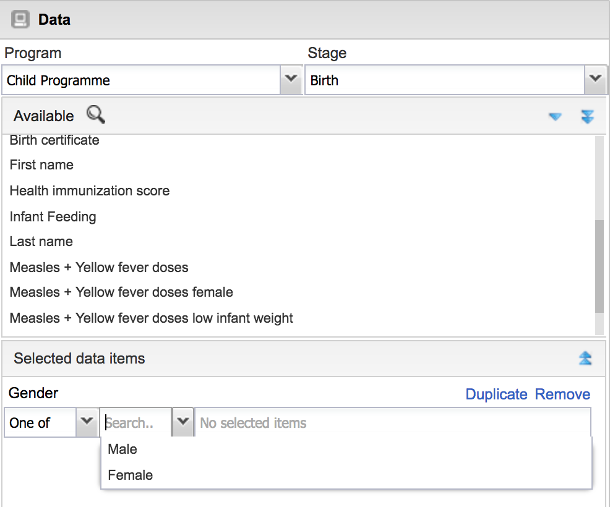Choose Infant Feeding from available list
The width and height of the screenshot is (610, 507).
coord(53,217)
